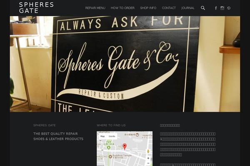Image resolution: width=250 pixels, height=166 pixels.
Task: Visit the Facebook page icon
Action: (216, 8)
